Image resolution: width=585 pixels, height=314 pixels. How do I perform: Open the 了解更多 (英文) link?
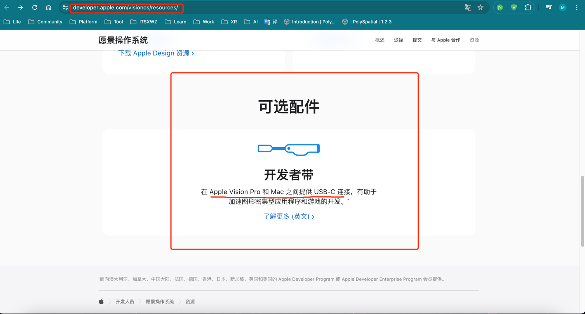coord(289,217)
